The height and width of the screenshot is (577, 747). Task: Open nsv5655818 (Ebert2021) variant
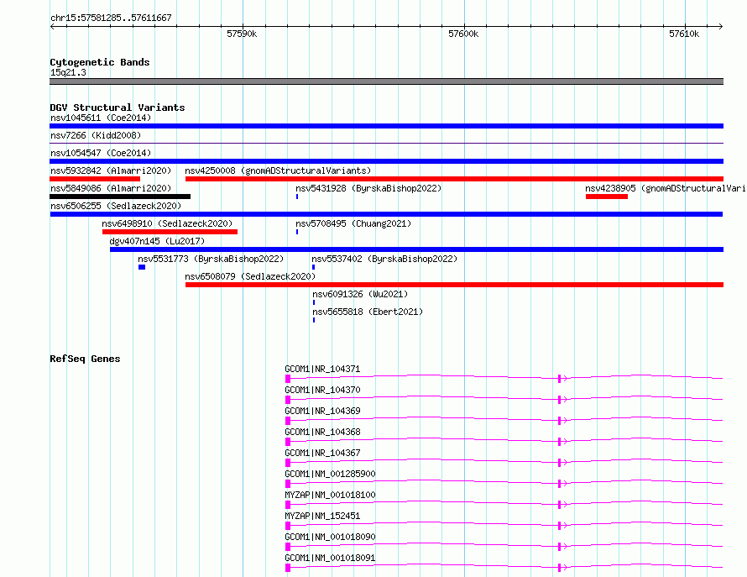tap(368, 312)
